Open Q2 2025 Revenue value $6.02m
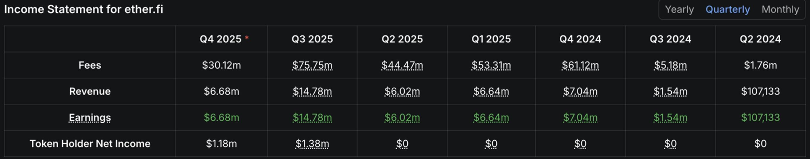The image size is (810, 159). pyautogui.click(x=402, y=91)
